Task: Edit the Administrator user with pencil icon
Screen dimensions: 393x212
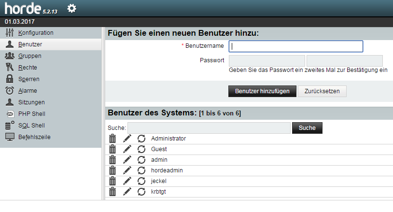Action: click(127, 138)
